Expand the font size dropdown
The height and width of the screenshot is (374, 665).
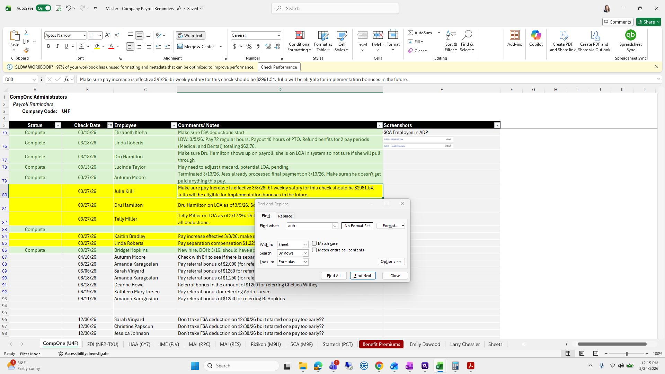pyautogui.click(x=100, y=35)
